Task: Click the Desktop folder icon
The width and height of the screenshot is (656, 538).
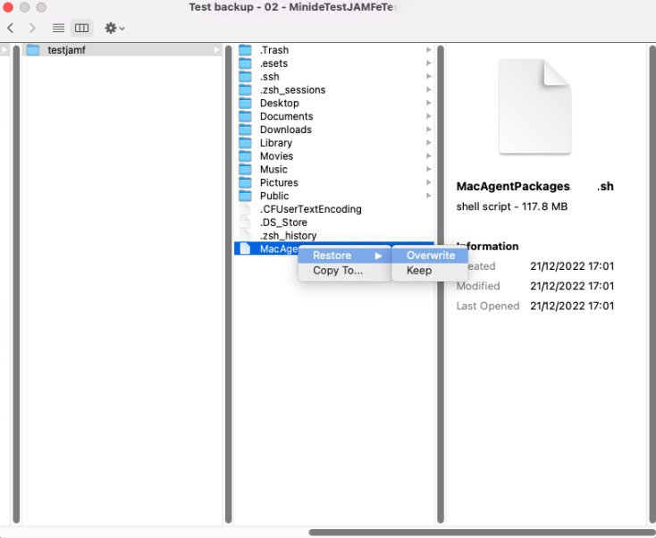Action: (245, 104)
